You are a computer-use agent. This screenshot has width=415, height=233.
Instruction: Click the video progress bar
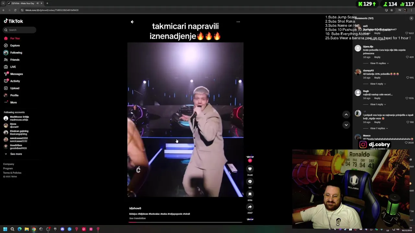185,222
